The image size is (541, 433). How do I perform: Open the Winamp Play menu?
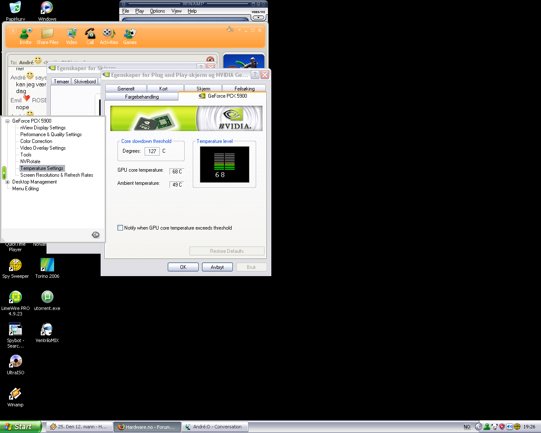(139, 11)
